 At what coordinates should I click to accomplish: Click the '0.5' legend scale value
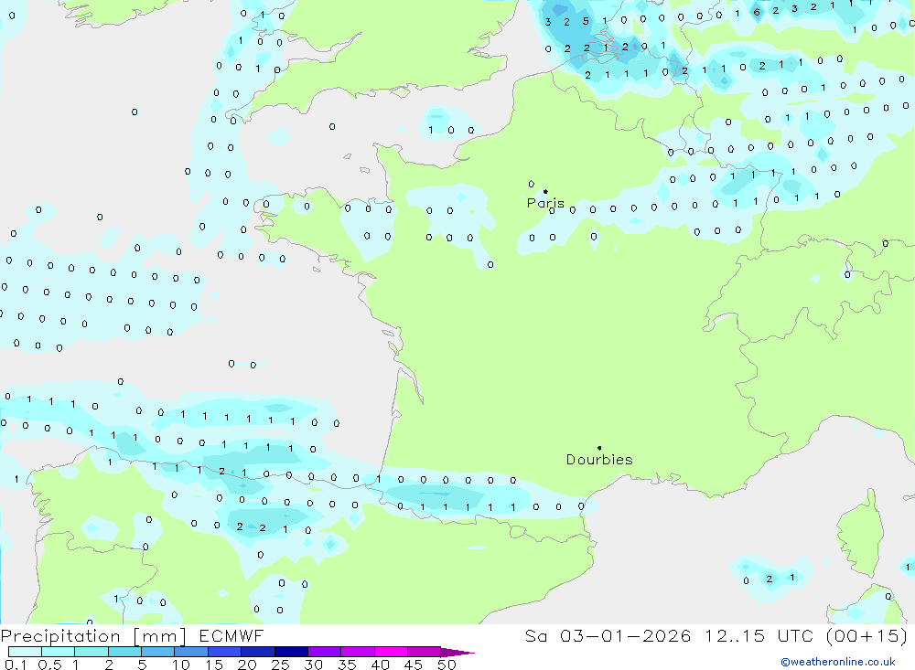(49, 665)
